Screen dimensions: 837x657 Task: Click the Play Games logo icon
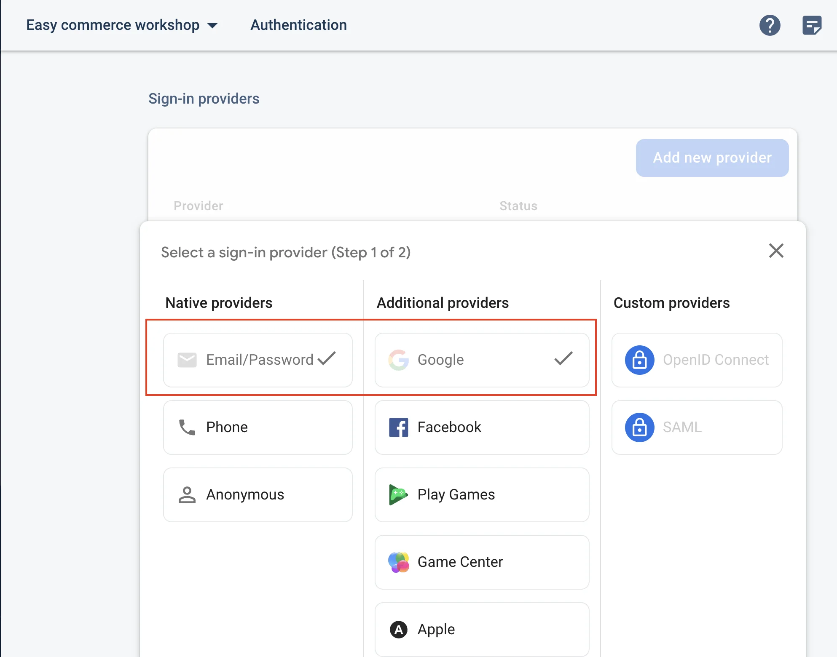(x=398, y=495)
